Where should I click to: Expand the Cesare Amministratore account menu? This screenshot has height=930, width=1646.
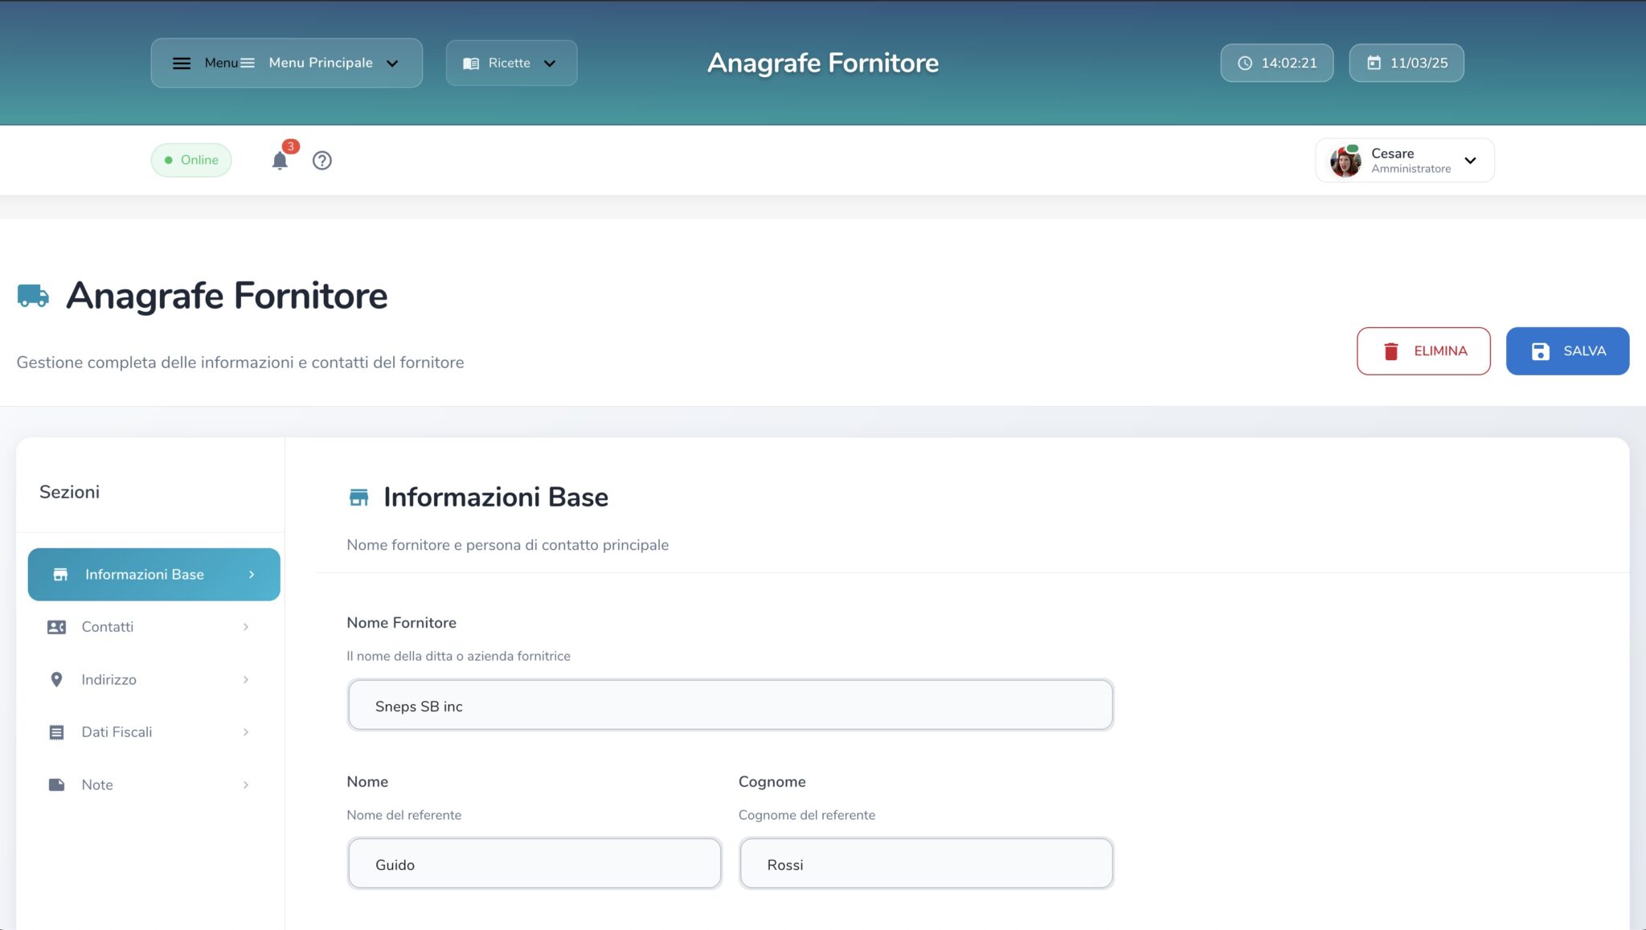1471,160
